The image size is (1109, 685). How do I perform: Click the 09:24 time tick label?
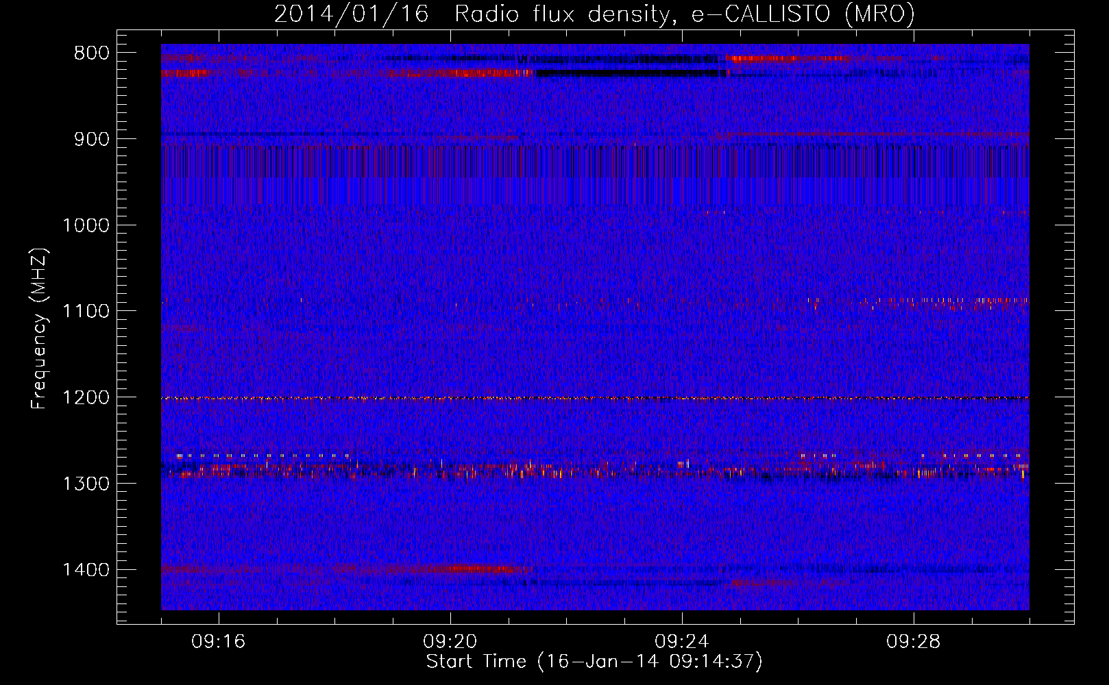682,642
